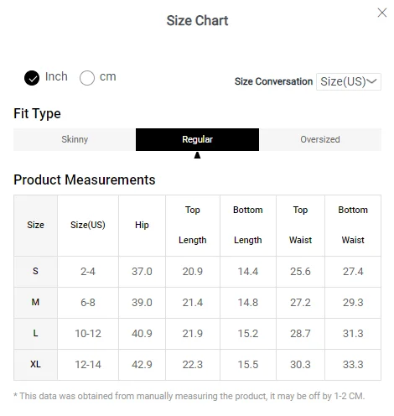The height and width of the screenshot is (416, 394).
Task: Switch to Oversized fit type
Action: point(320,139)
